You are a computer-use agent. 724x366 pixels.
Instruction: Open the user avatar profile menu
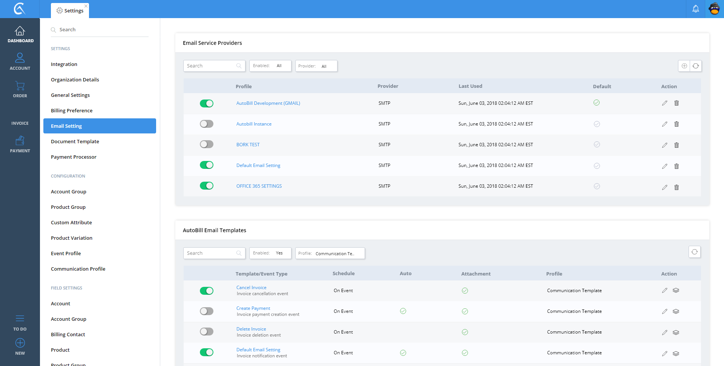coord(714,9)
